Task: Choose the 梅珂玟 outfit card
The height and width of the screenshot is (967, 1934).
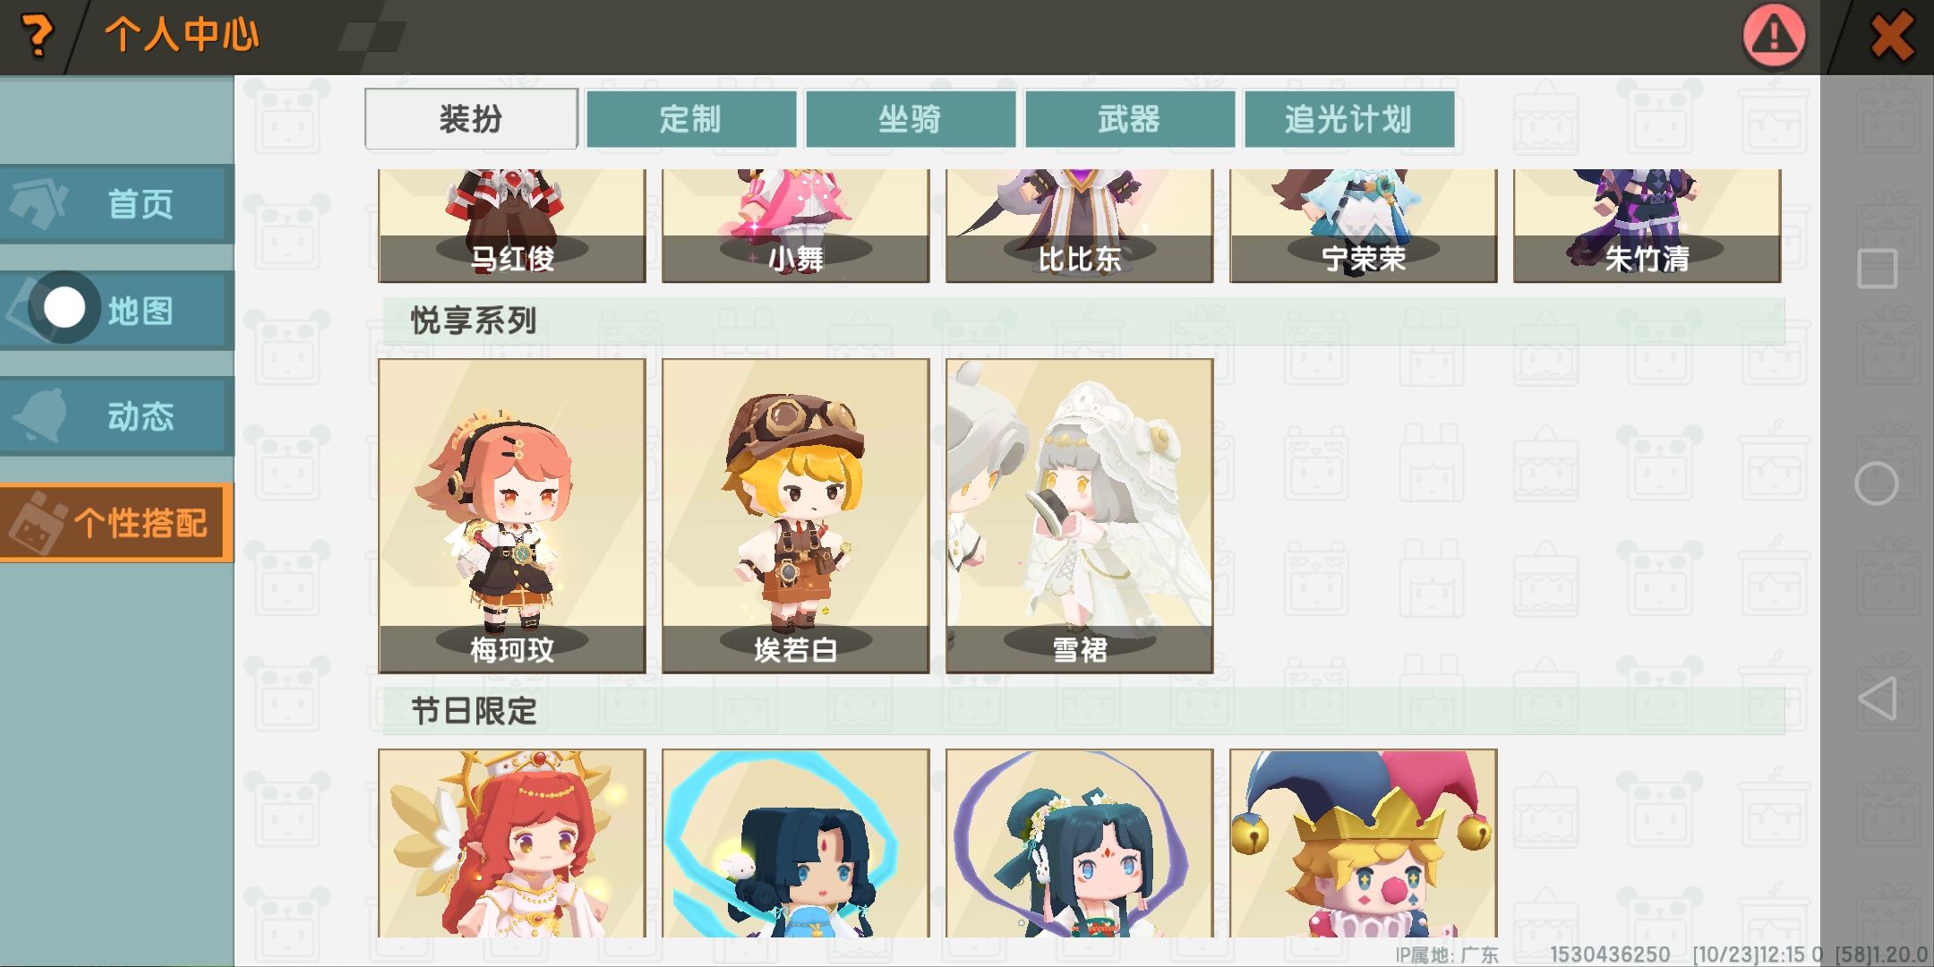Action: (512, 516)
